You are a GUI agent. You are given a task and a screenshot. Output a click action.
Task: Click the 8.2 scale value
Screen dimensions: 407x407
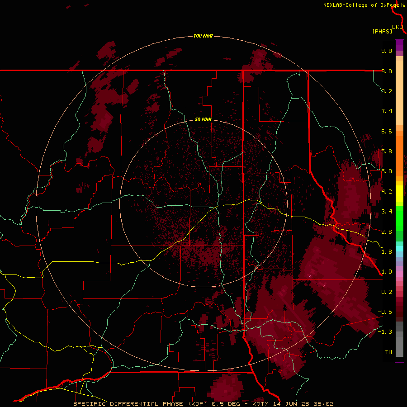point(387,91)
